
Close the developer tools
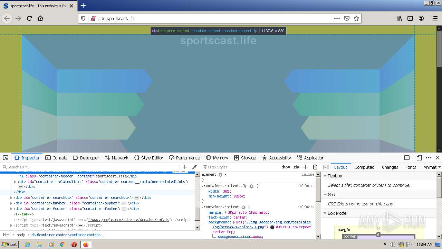pyautogui.click(x=437, y=158)
